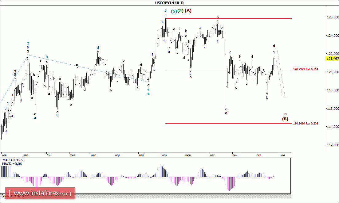Click the 124,000 price axis label

[333, 36]
